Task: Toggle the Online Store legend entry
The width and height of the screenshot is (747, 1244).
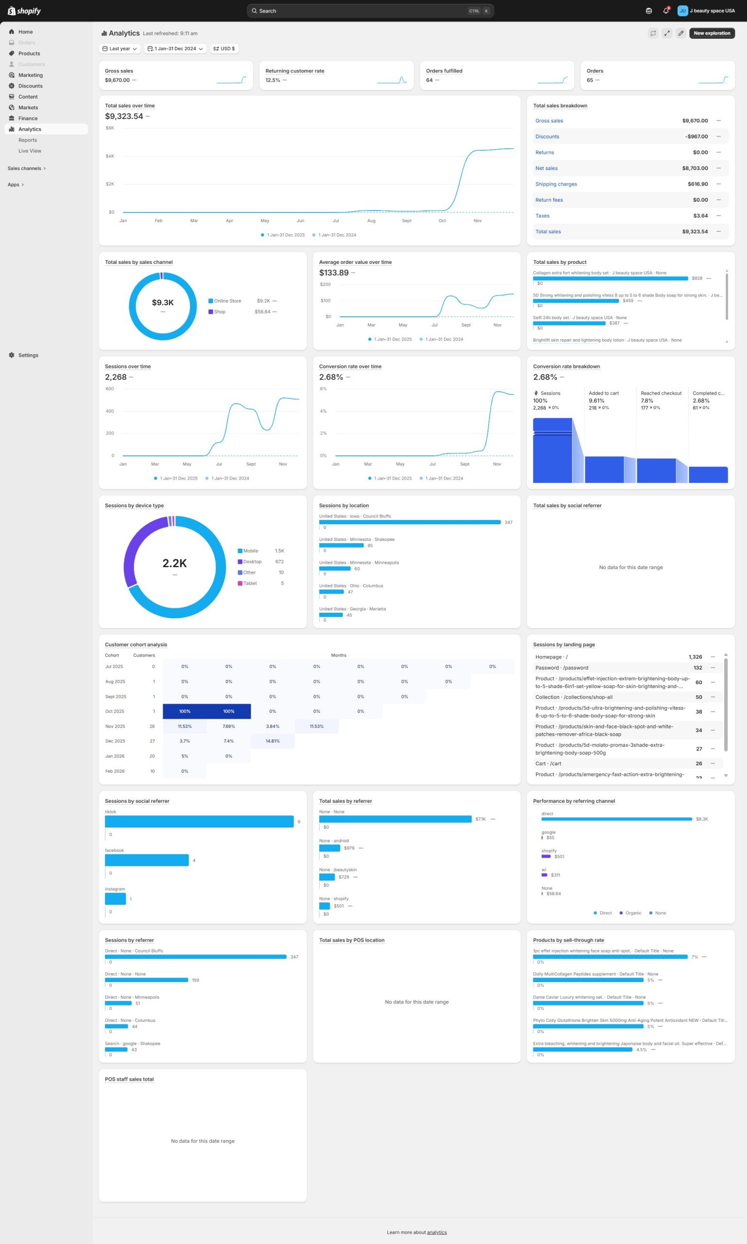Action: point(224,301)
